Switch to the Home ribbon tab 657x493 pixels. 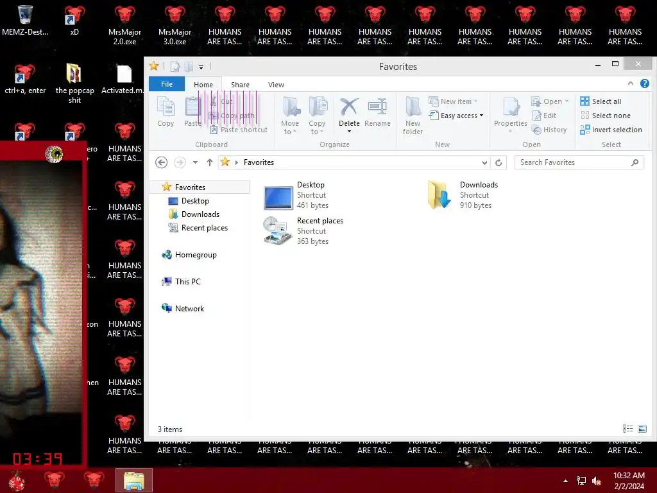[203, 84]
